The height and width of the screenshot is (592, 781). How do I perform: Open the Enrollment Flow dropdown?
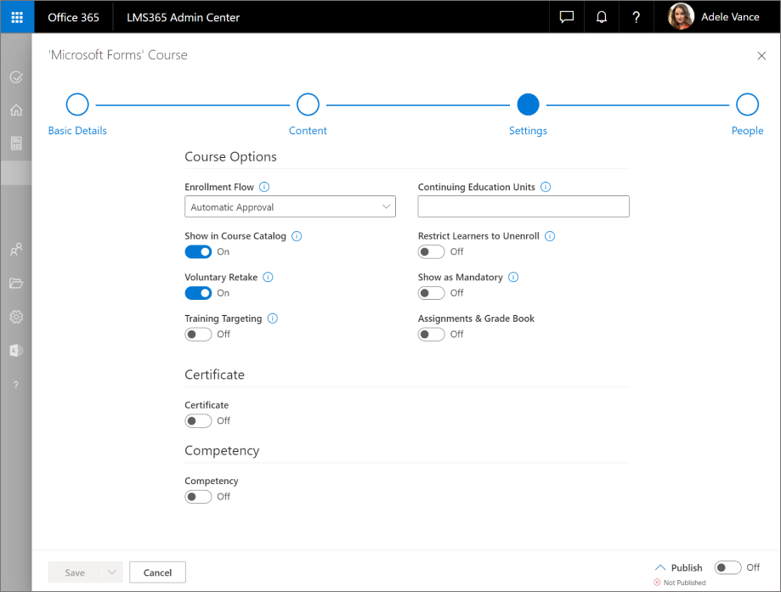(290, 206)
